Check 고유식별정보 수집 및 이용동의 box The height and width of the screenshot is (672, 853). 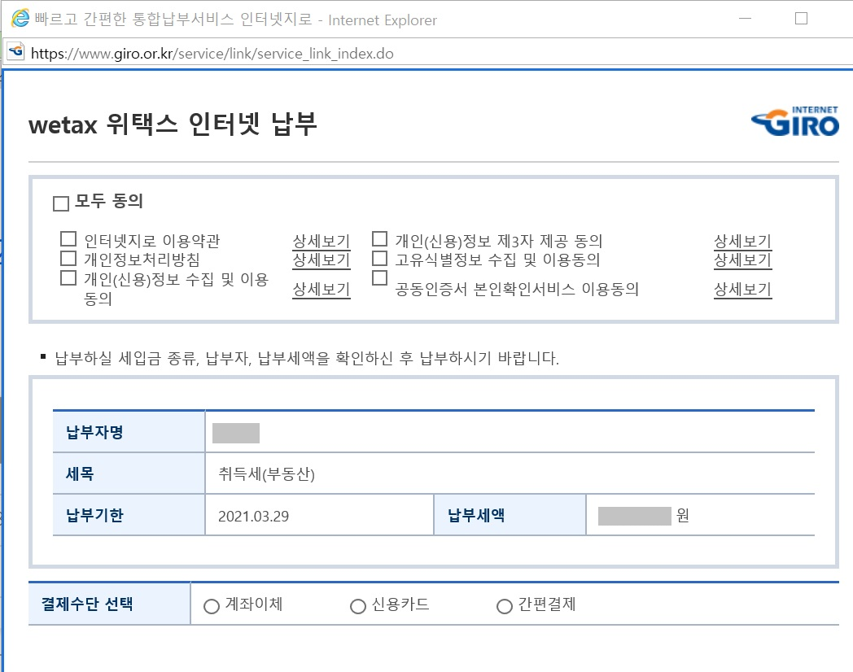(x=379, y=258)
